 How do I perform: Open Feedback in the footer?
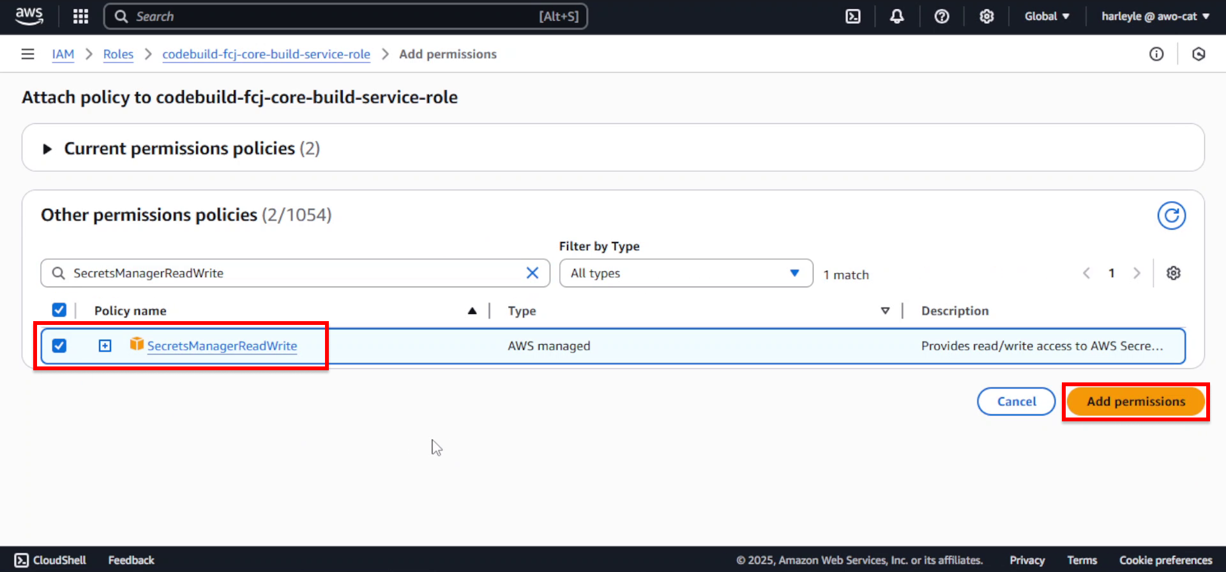(131, 560)
